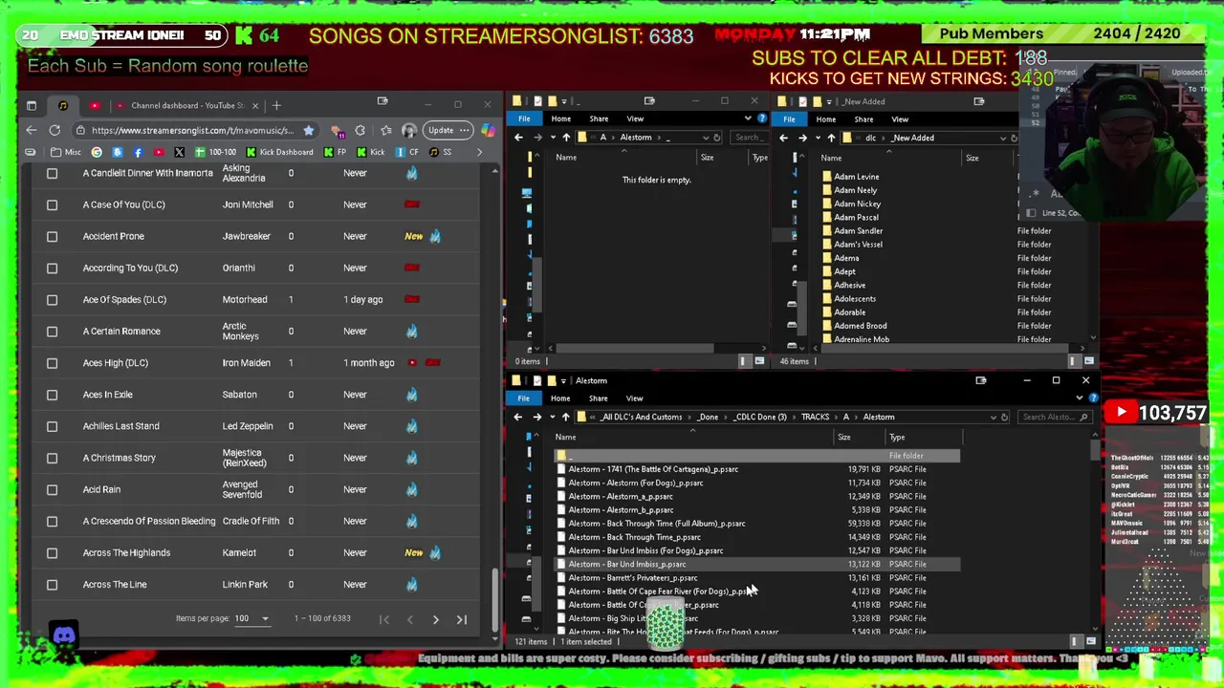Viewport: 1224px width, 688px height.
Task: Open the FP bookmark
Action: (x=336, y=152)
